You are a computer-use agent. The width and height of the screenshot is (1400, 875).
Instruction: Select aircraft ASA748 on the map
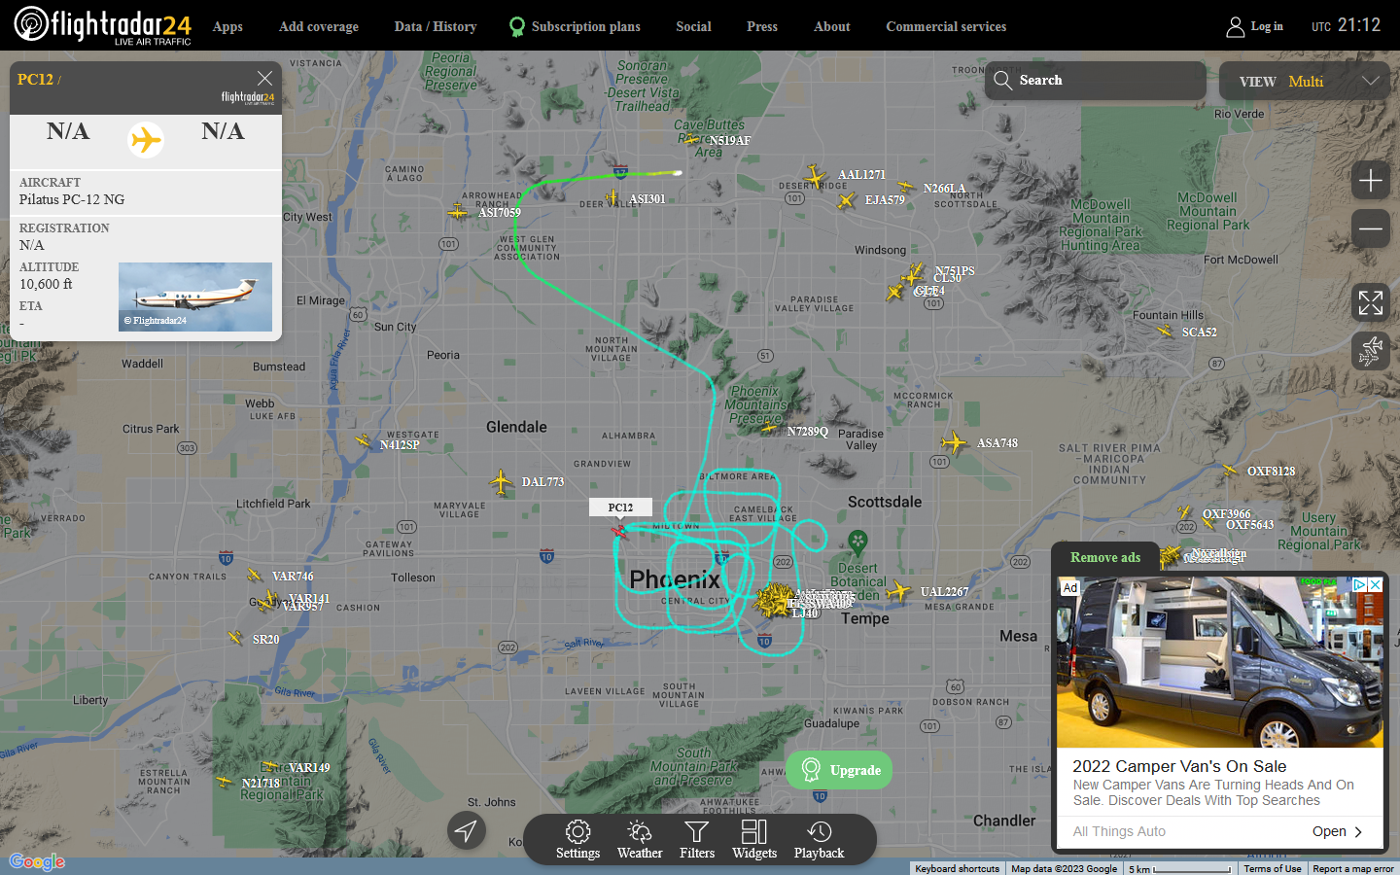[x=955, y=442]
